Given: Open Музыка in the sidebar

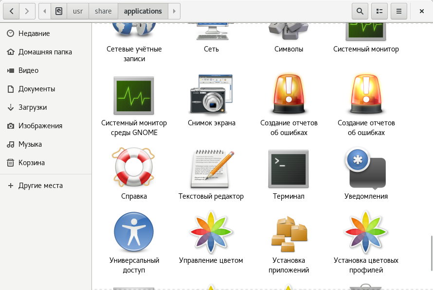Looking at the screenshot, I should (46, 144).
